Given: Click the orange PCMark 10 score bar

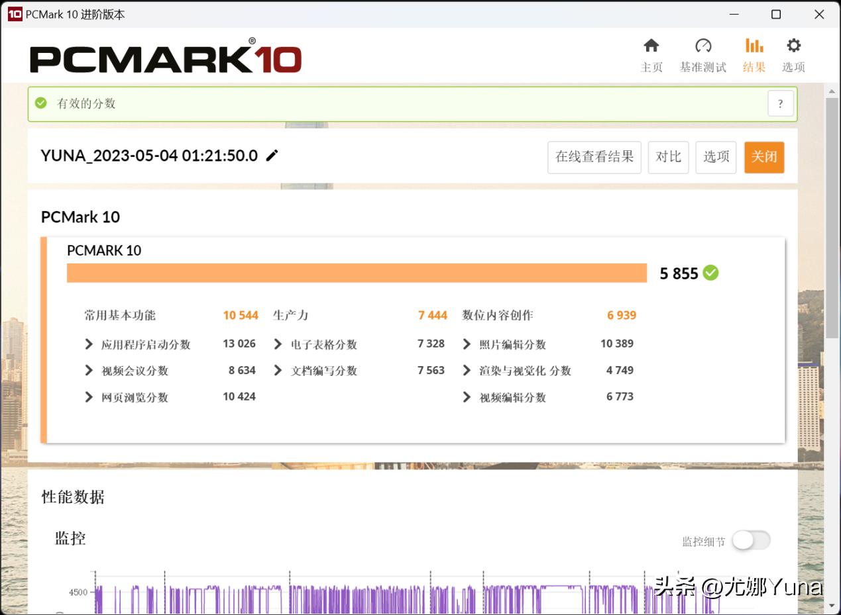Looking at the screenshot, I should [x=358, y=272].
